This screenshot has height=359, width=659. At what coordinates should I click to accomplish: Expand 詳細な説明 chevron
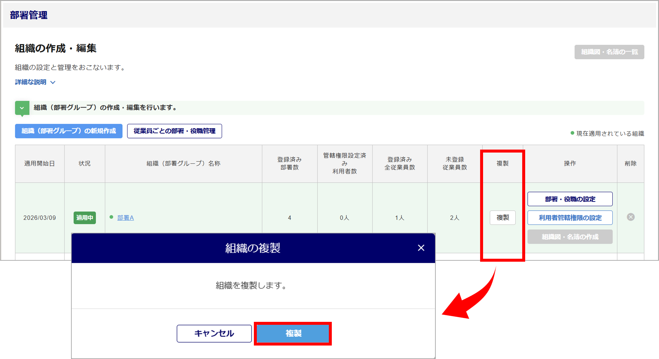click(53, 82)
